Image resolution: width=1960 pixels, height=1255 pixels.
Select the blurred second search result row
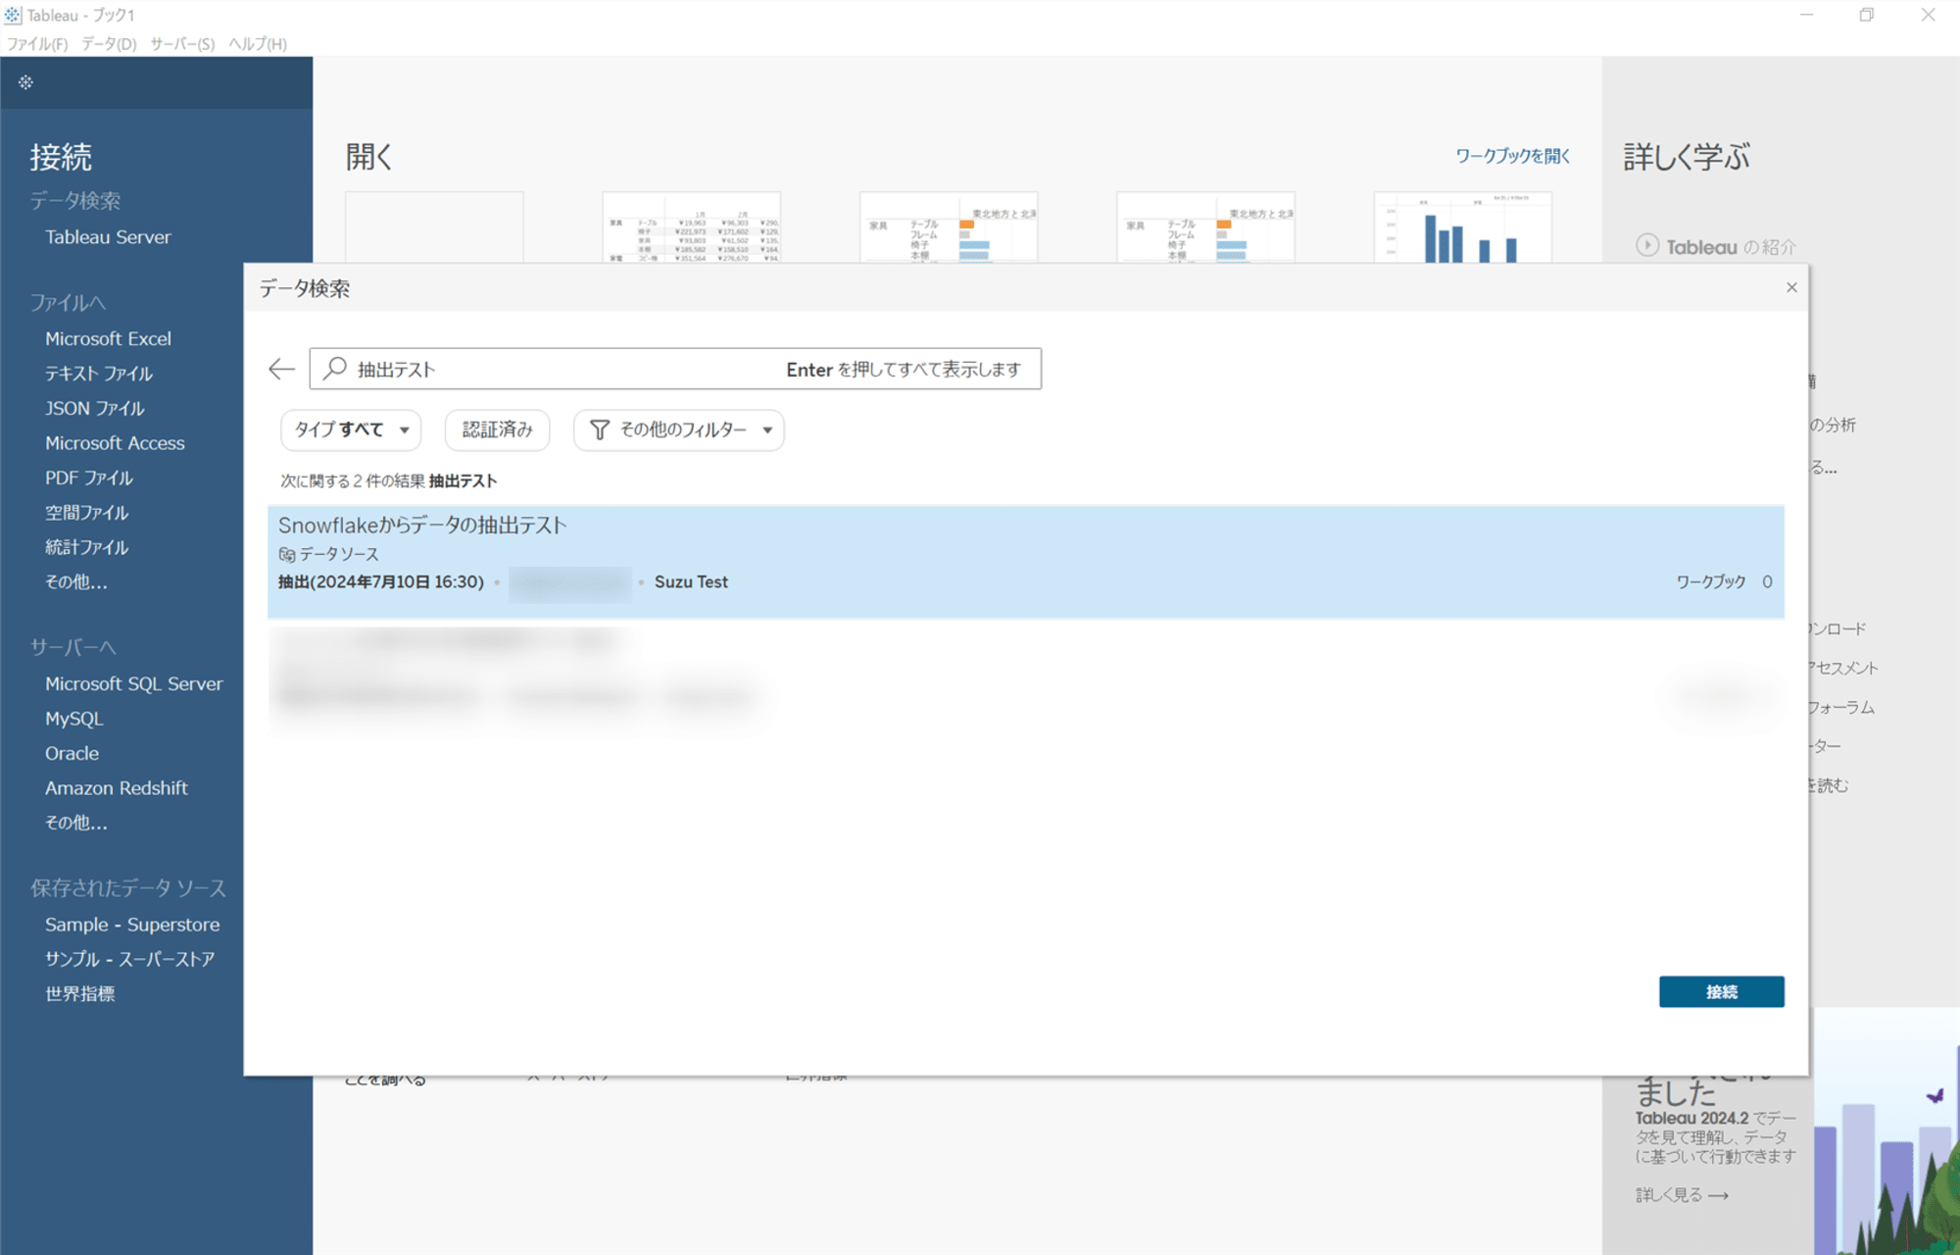pyautogui.click(x=1025, y=678)
